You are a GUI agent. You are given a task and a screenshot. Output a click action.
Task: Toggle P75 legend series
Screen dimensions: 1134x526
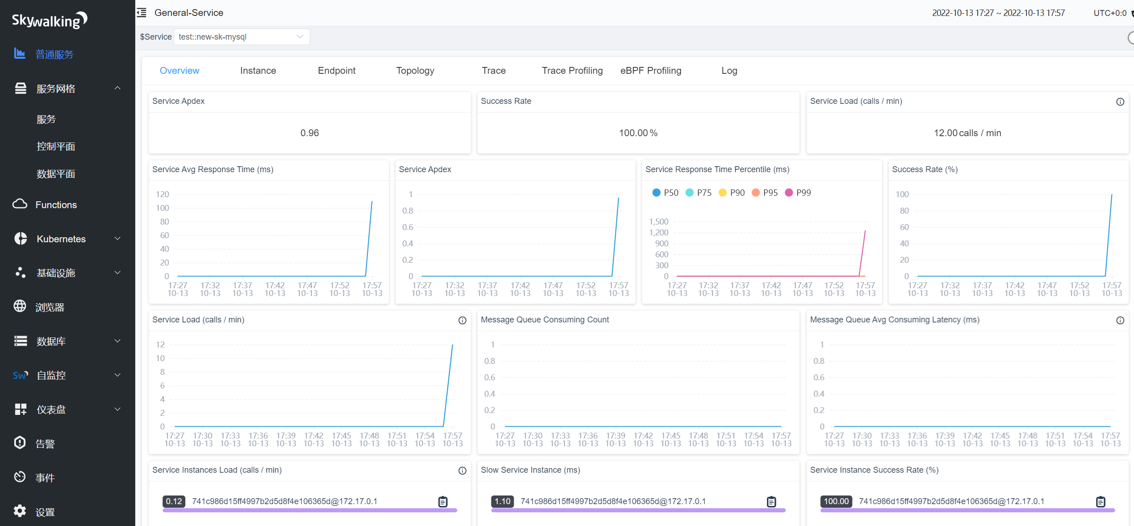tap(699, 193)
